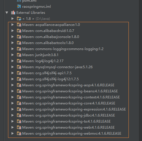The height and width of the screenshot is (141, 142).
Task: Click the aopalliance library icon
Action: (19, 25)
